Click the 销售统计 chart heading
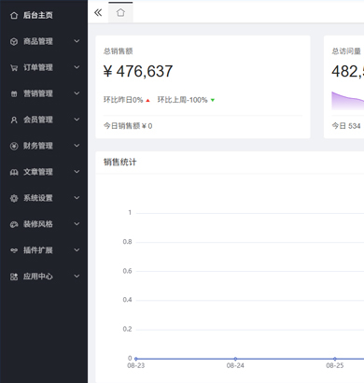 (120, 162)
